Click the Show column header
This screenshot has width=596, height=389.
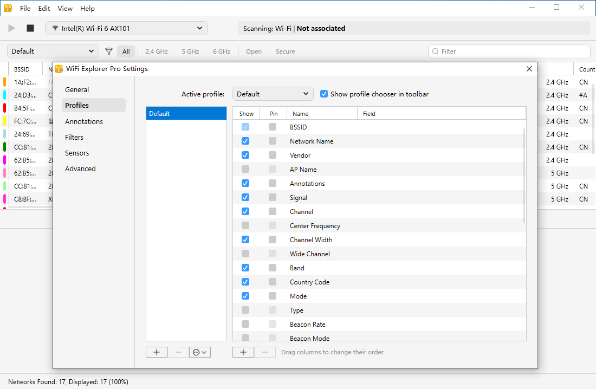[x=247, y=114]
